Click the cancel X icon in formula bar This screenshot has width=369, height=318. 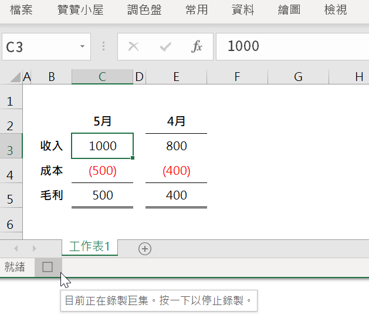[133, 46]
